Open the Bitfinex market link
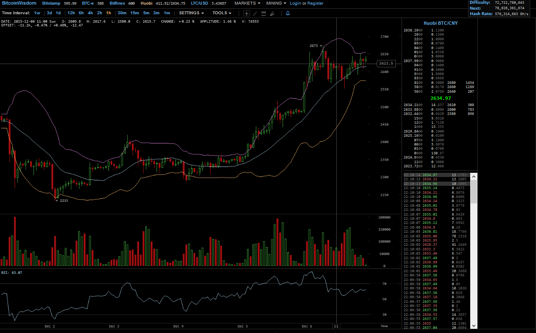The width and height of the screenshot is (536, 333). coord(117,3)
